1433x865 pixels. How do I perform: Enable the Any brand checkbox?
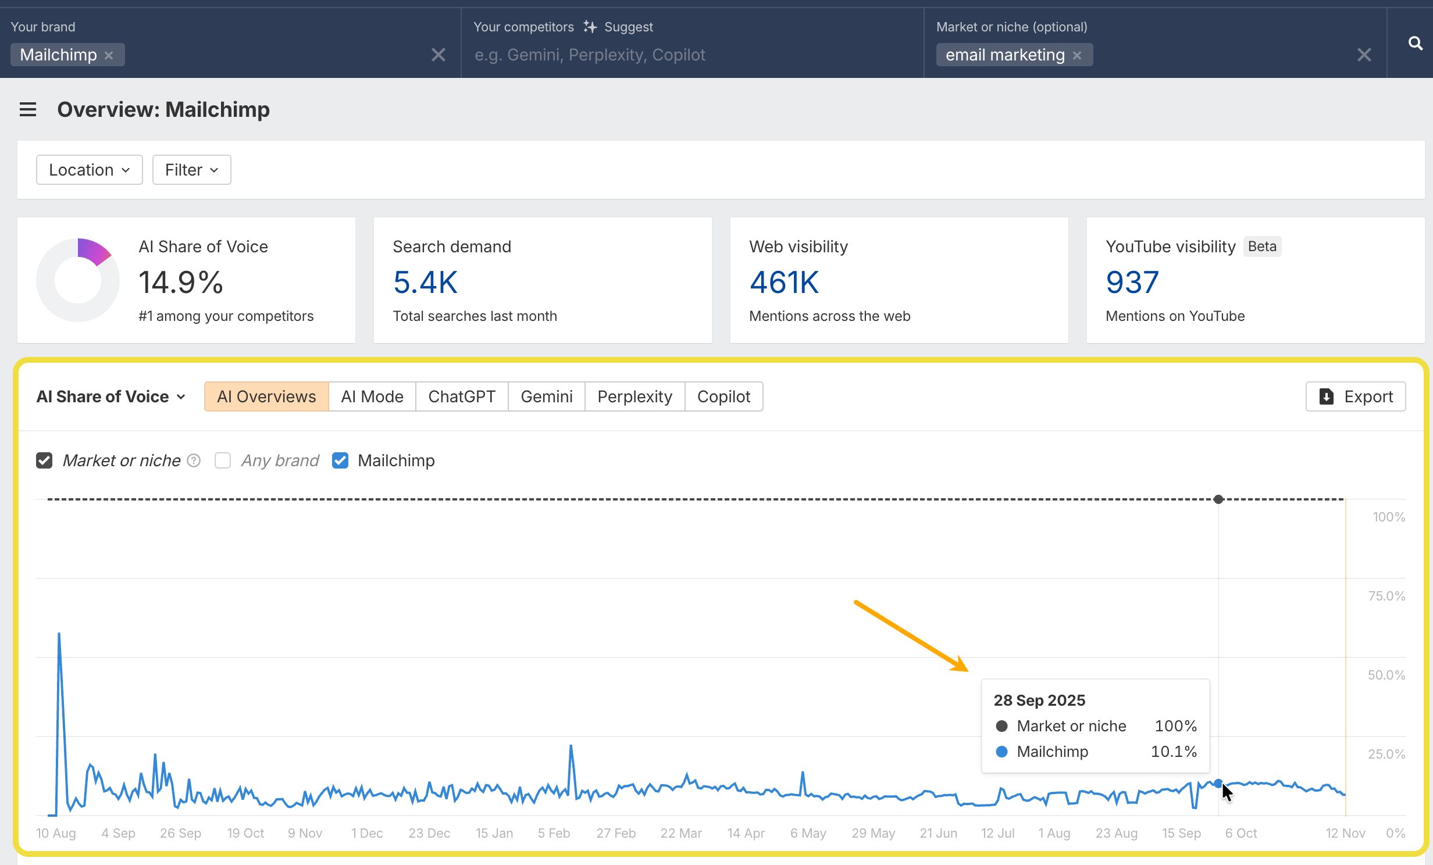click(223, 460)
